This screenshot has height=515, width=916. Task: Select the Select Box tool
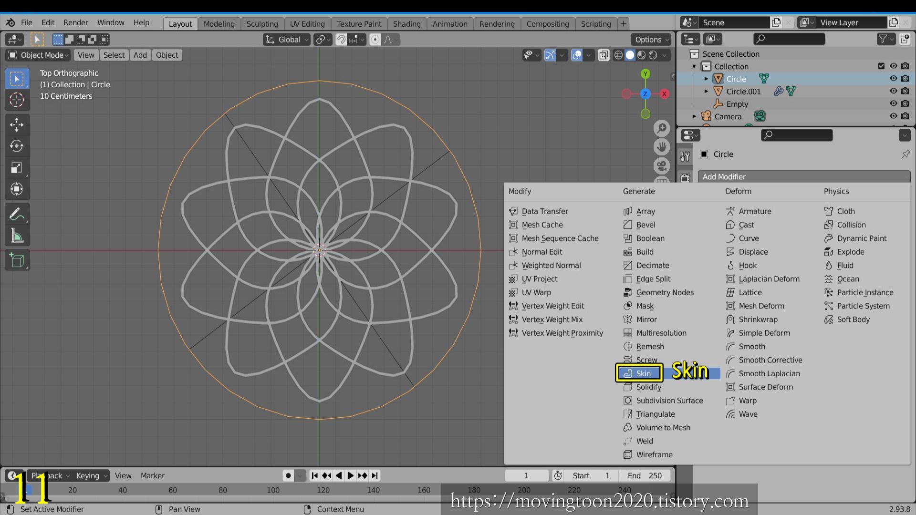(x=17, y=79)
